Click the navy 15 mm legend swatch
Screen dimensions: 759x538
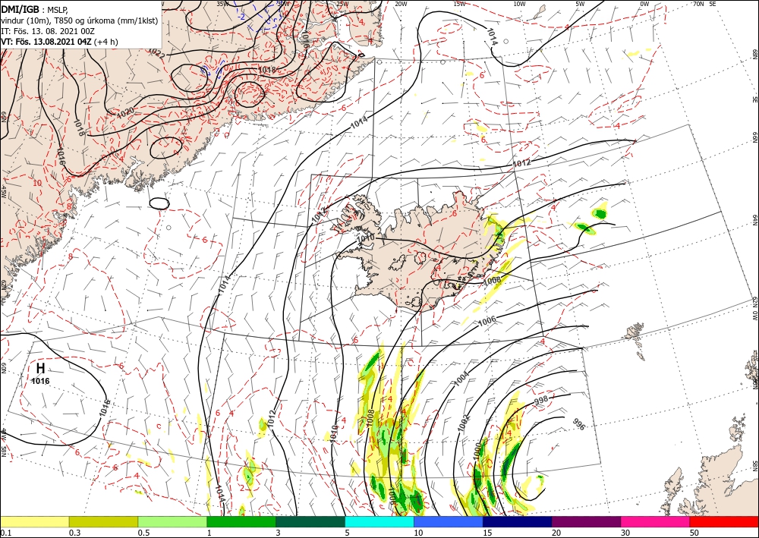[x=518, y=521]
